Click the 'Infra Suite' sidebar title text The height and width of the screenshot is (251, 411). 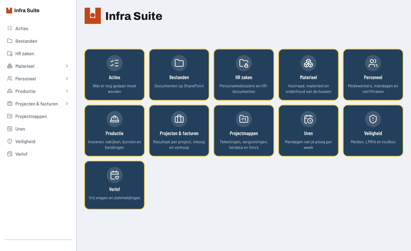[x=27, y=11]
